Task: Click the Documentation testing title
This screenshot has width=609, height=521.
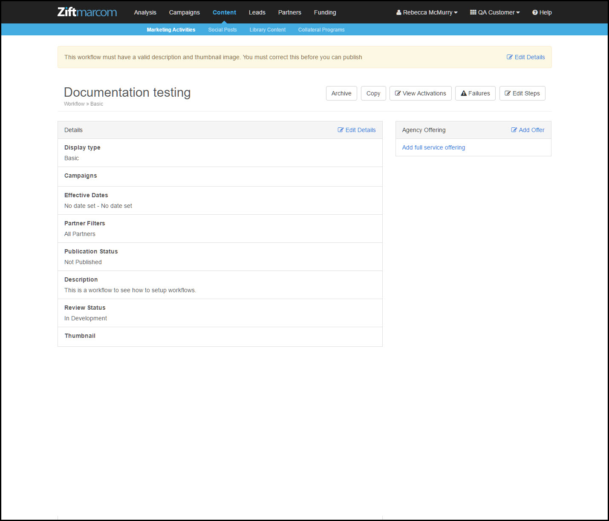Action: tap(127, 92)
